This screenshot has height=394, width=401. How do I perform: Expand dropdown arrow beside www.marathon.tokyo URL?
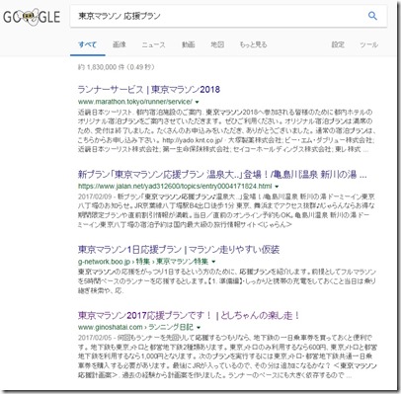(197, 102)
